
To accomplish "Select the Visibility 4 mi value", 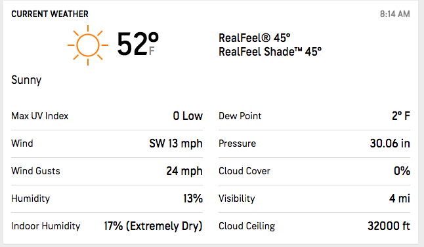I will click(x=400, y=199).
